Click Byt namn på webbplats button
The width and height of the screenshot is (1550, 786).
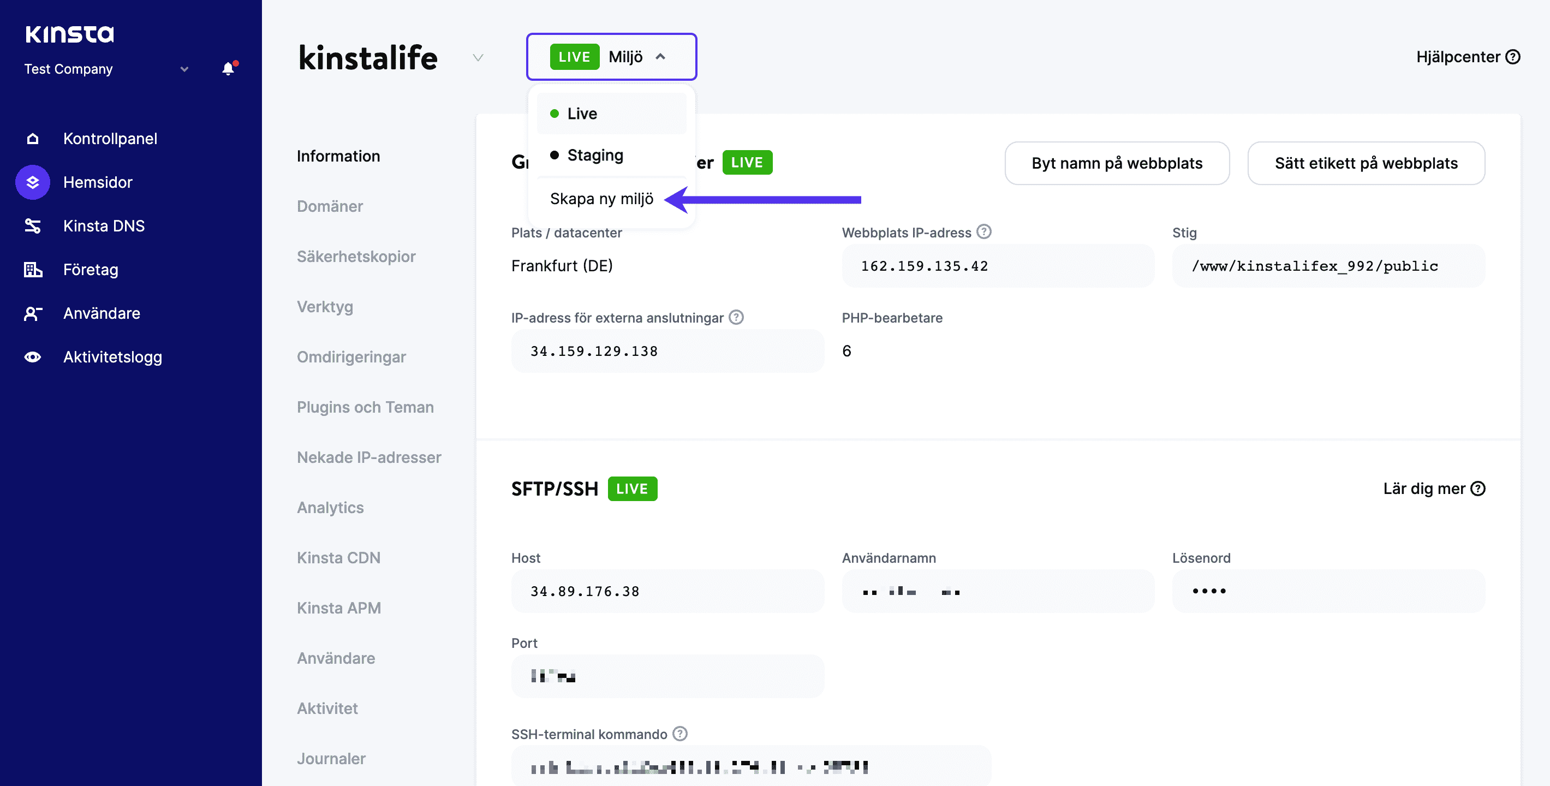click(1116, 163)
